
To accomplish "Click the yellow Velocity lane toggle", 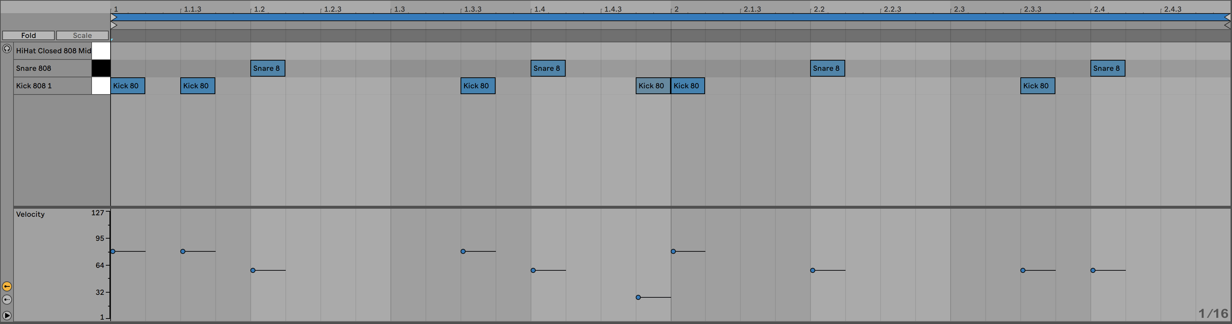I will click(x=7, y=286).
